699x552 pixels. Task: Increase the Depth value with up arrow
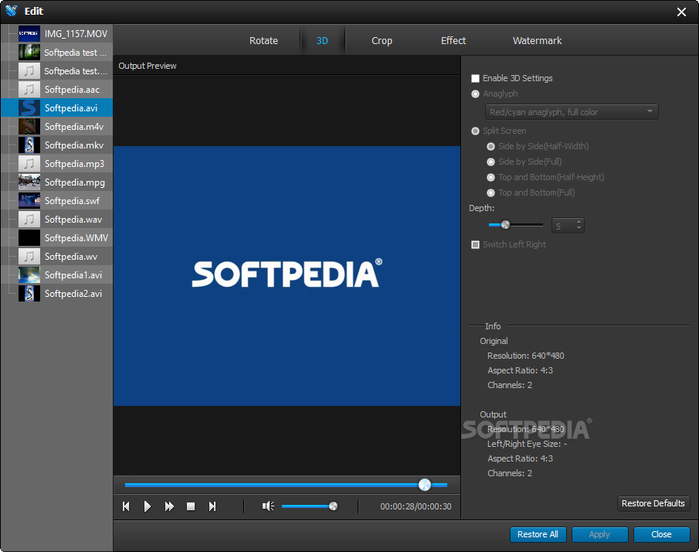(579, 222)
